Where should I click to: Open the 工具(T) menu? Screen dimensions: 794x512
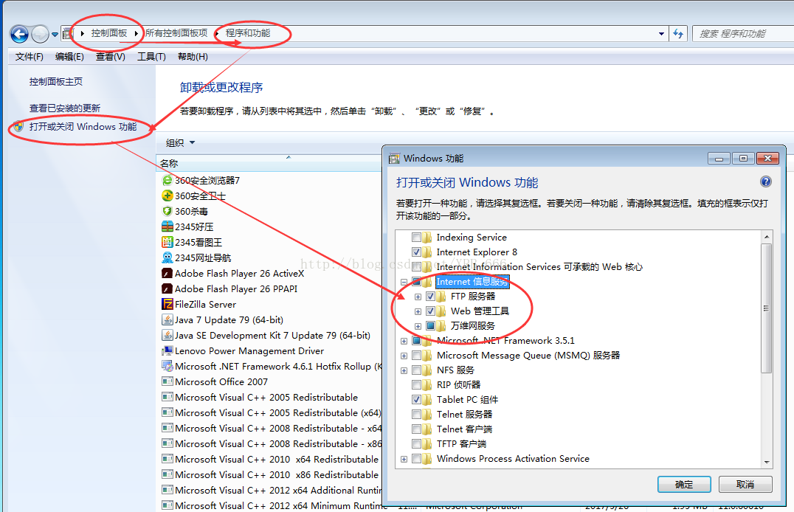(x=151, y=57)
